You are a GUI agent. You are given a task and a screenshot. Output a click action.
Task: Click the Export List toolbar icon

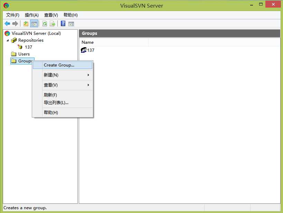point(53,23)
